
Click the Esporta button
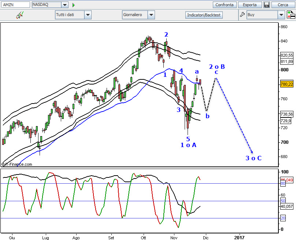click(250, 5)
